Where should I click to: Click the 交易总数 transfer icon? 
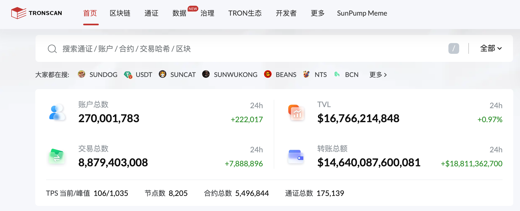(57, 156)
